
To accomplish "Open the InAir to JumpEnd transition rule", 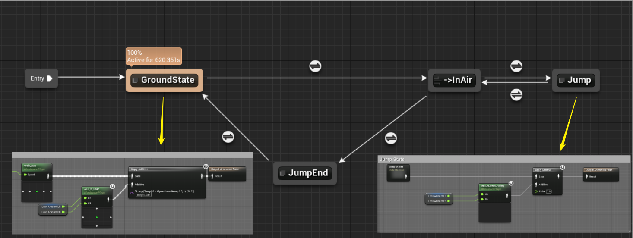I will coord(391,138).
